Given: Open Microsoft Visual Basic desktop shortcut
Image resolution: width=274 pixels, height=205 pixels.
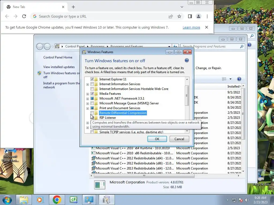Looking at the screenshot, I should tap(10, 155).
